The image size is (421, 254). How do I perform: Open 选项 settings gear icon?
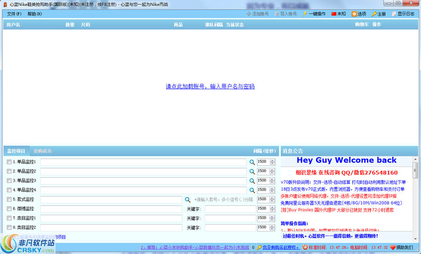point(354,14)
